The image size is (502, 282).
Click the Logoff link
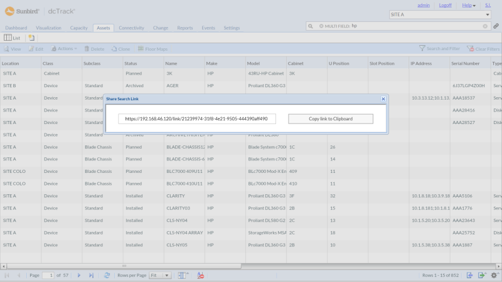[446, 5]
